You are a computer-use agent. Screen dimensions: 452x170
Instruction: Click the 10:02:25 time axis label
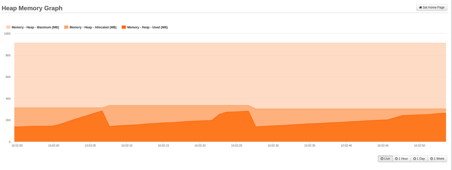[x=237, y=146]
